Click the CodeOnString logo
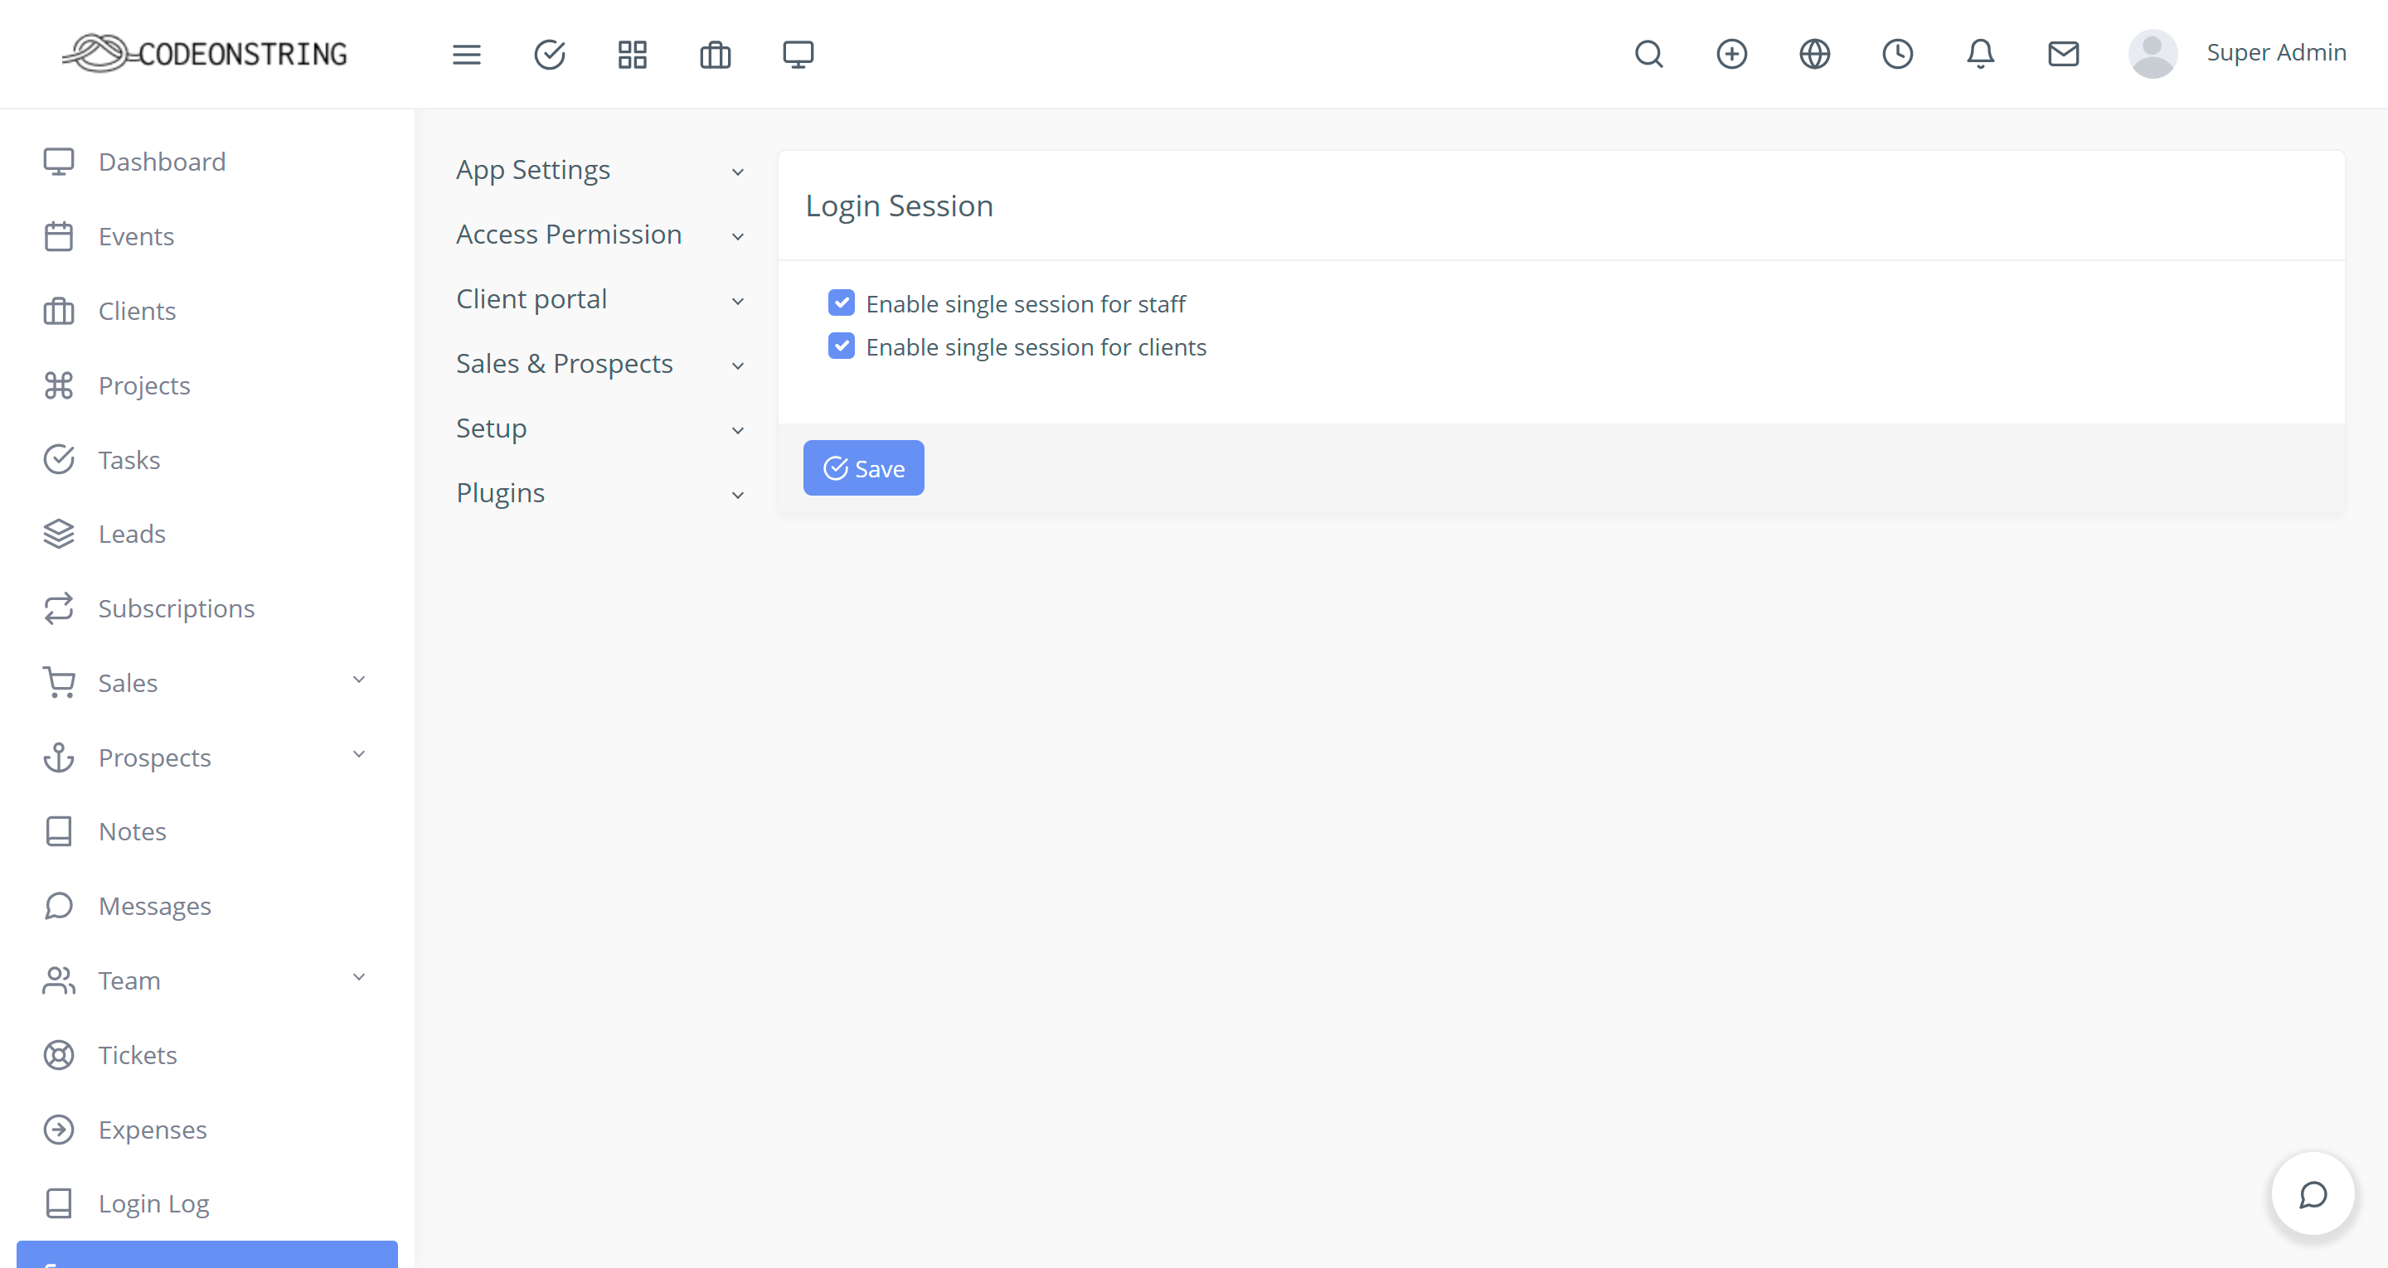 pos(205,54)
